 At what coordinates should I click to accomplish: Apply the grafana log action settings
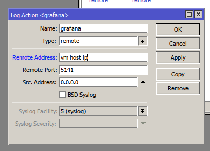pos(178,57)
